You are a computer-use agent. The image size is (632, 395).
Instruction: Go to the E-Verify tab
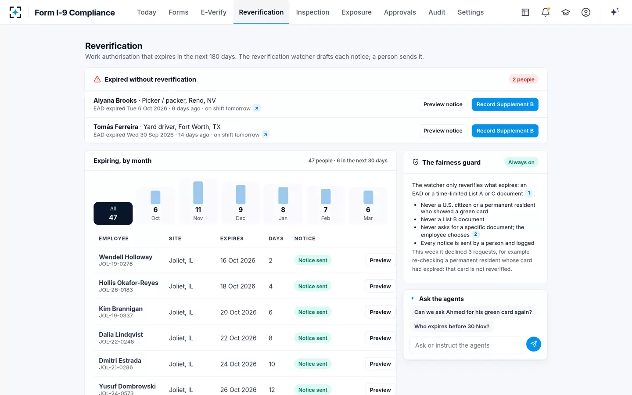pos(214,12)
